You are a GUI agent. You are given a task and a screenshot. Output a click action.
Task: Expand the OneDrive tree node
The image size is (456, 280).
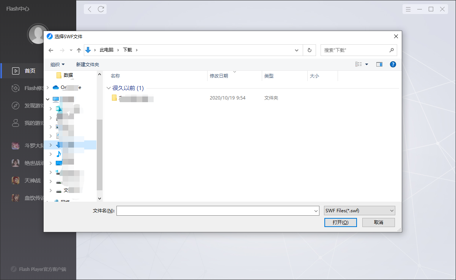(x=47, y=87)
